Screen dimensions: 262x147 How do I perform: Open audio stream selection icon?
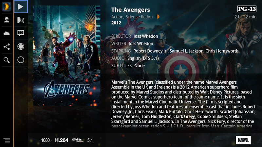pos(21,20)
